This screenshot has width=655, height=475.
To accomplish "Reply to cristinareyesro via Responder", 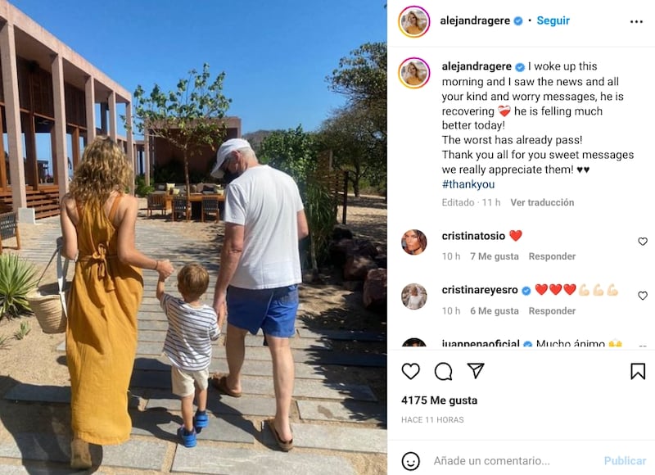I will coord(552,311).
